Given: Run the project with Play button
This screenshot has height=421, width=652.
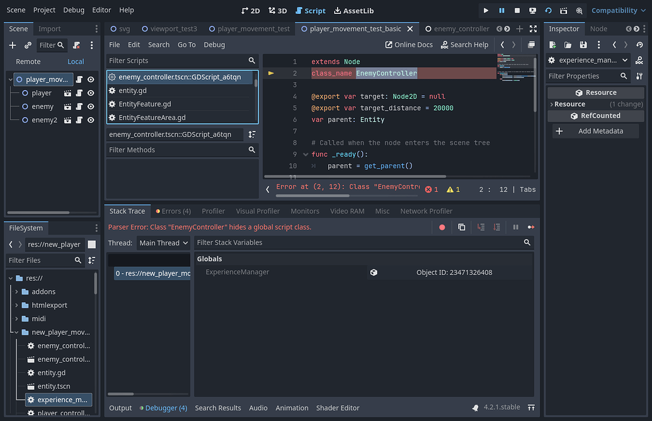Looking at the screenshot, I should tap(486, 10).
